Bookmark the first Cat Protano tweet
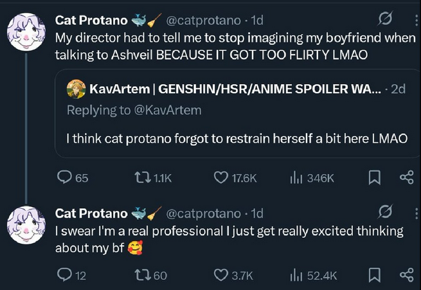 [x=374, y=178]
